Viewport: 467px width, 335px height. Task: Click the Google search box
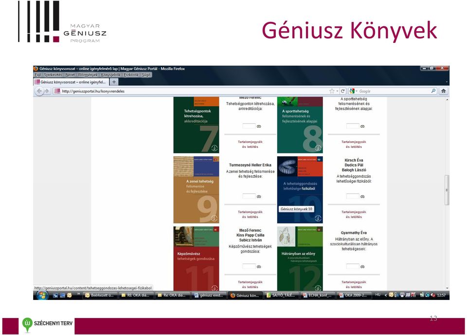tap(393, 91)
